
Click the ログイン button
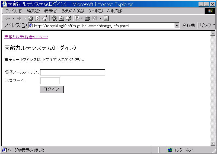pos(52,89)
